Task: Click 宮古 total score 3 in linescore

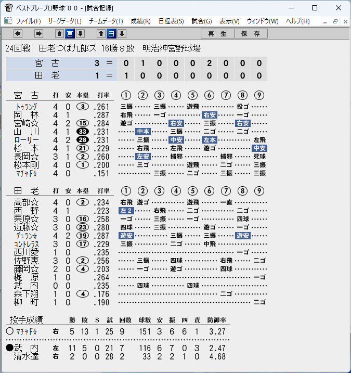Action: [x=97, y=63]
